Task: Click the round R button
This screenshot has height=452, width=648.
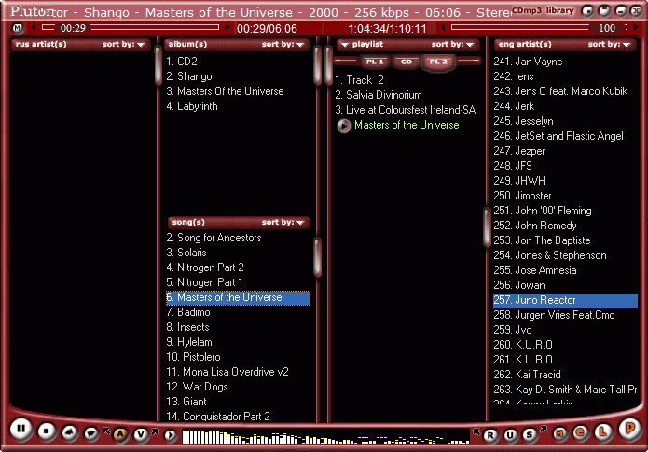Action: [x=490, y=435]
